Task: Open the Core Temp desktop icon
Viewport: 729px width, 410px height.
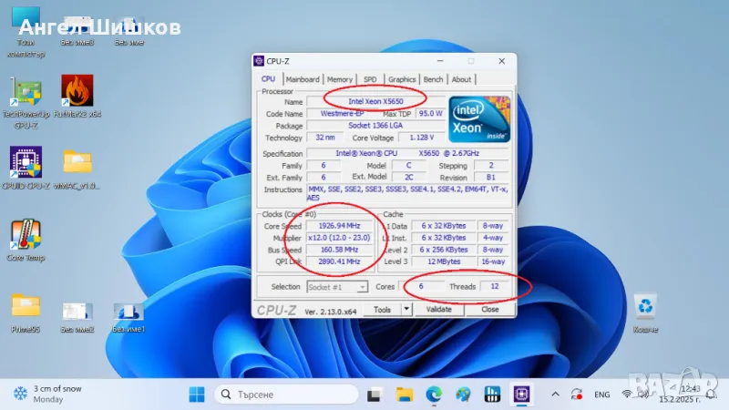Action: point(26,235)
